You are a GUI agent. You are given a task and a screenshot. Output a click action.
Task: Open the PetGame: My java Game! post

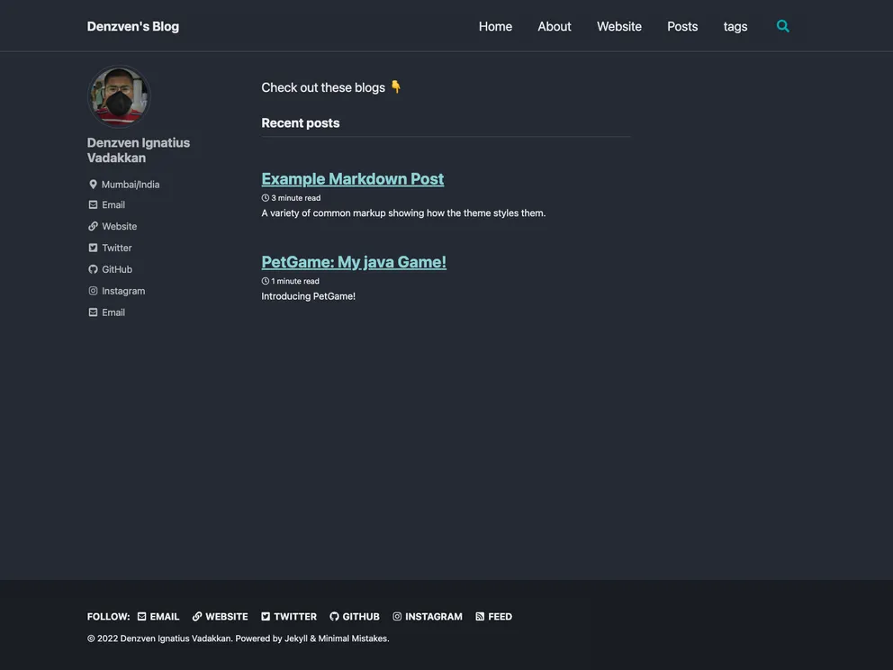click(x=354, y=261)
